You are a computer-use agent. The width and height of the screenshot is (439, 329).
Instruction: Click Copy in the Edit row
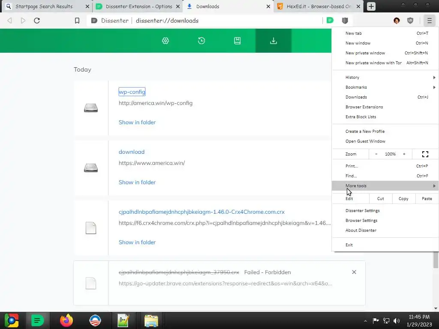click(x=403, y=199)
